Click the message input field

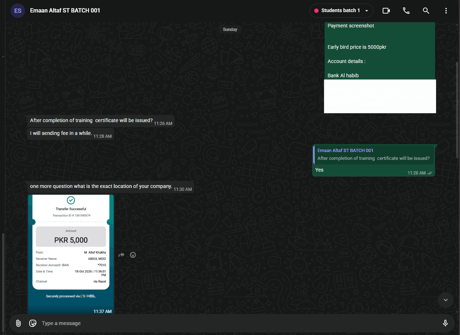click(239, 323)
